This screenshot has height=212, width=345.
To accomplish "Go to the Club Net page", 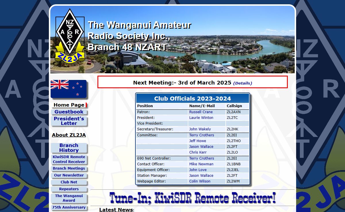I will (x=69, y=182).
